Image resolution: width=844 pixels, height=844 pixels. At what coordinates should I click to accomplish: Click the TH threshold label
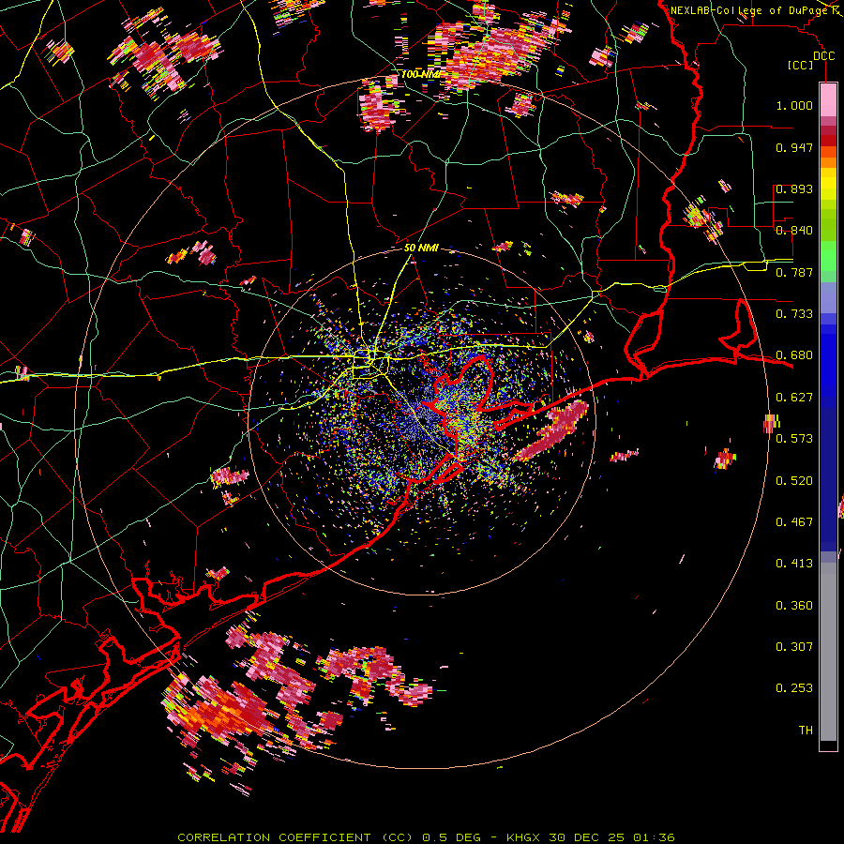(806, 731)
